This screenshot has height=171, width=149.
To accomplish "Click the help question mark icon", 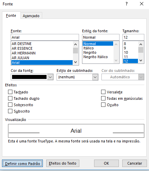I will 127,4.
